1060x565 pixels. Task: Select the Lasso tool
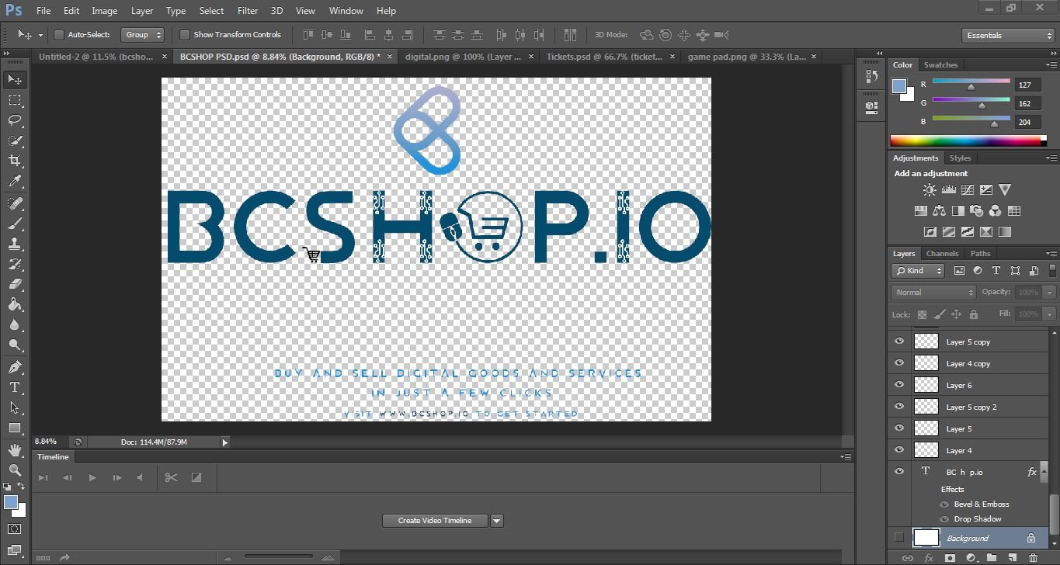[15, 120]
